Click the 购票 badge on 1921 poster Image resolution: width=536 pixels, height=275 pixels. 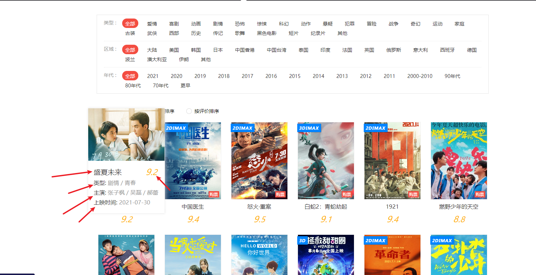click(x=413, y=195)
